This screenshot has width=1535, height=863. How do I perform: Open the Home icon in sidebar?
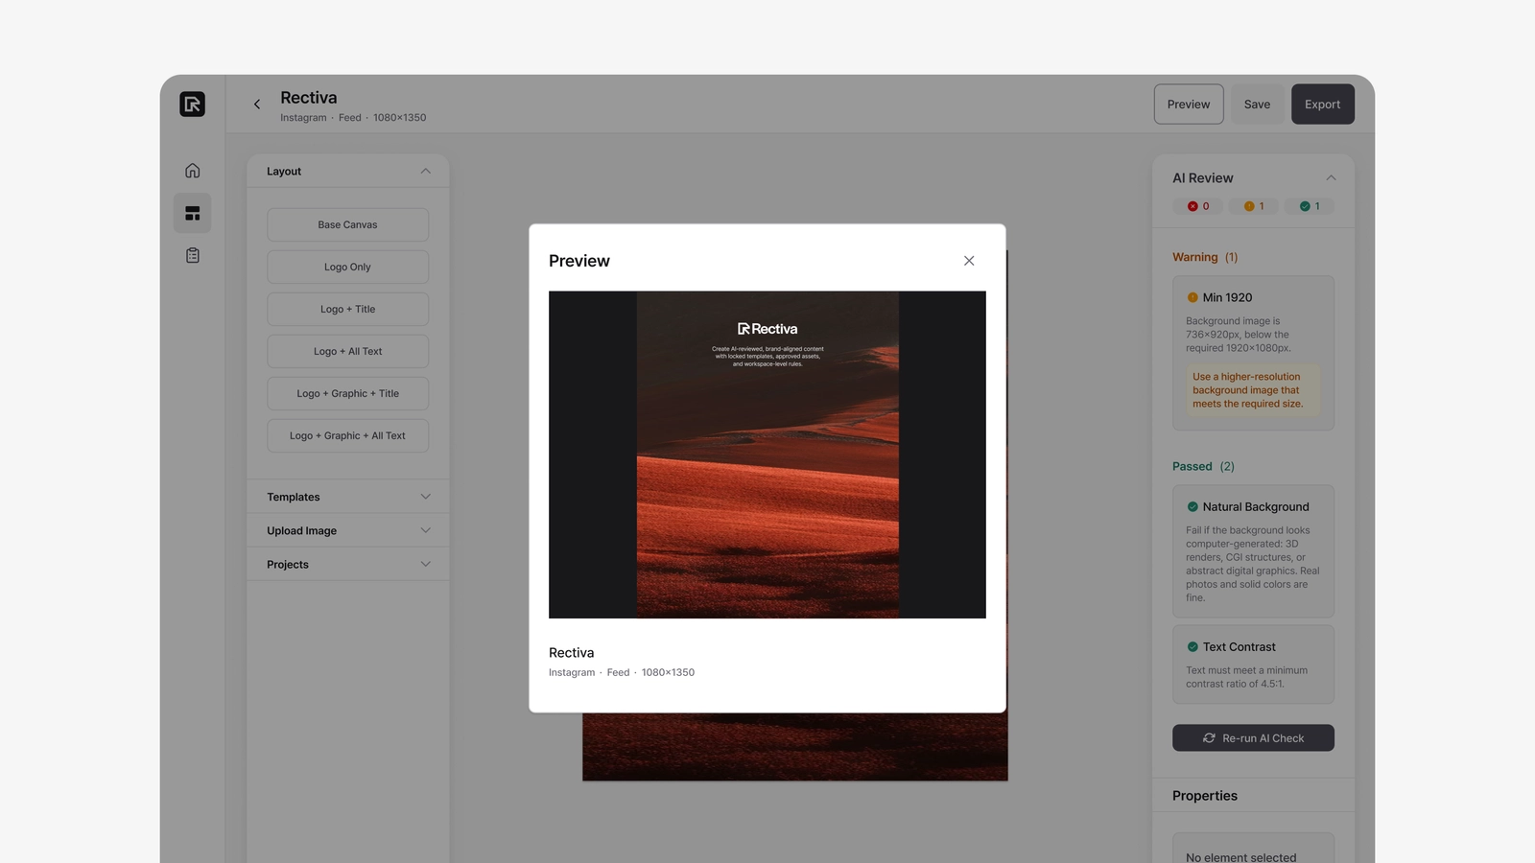tap(192, 171)
